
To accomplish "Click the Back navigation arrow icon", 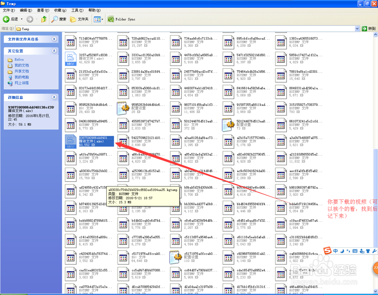I will (6, 19).
